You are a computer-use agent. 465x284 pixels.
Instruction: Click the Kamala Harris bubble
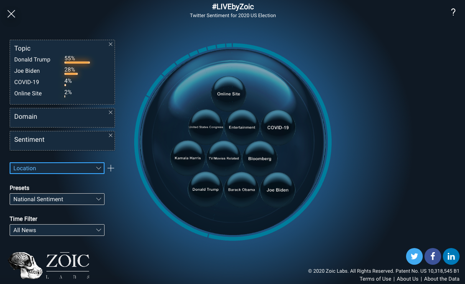(188, 158)
